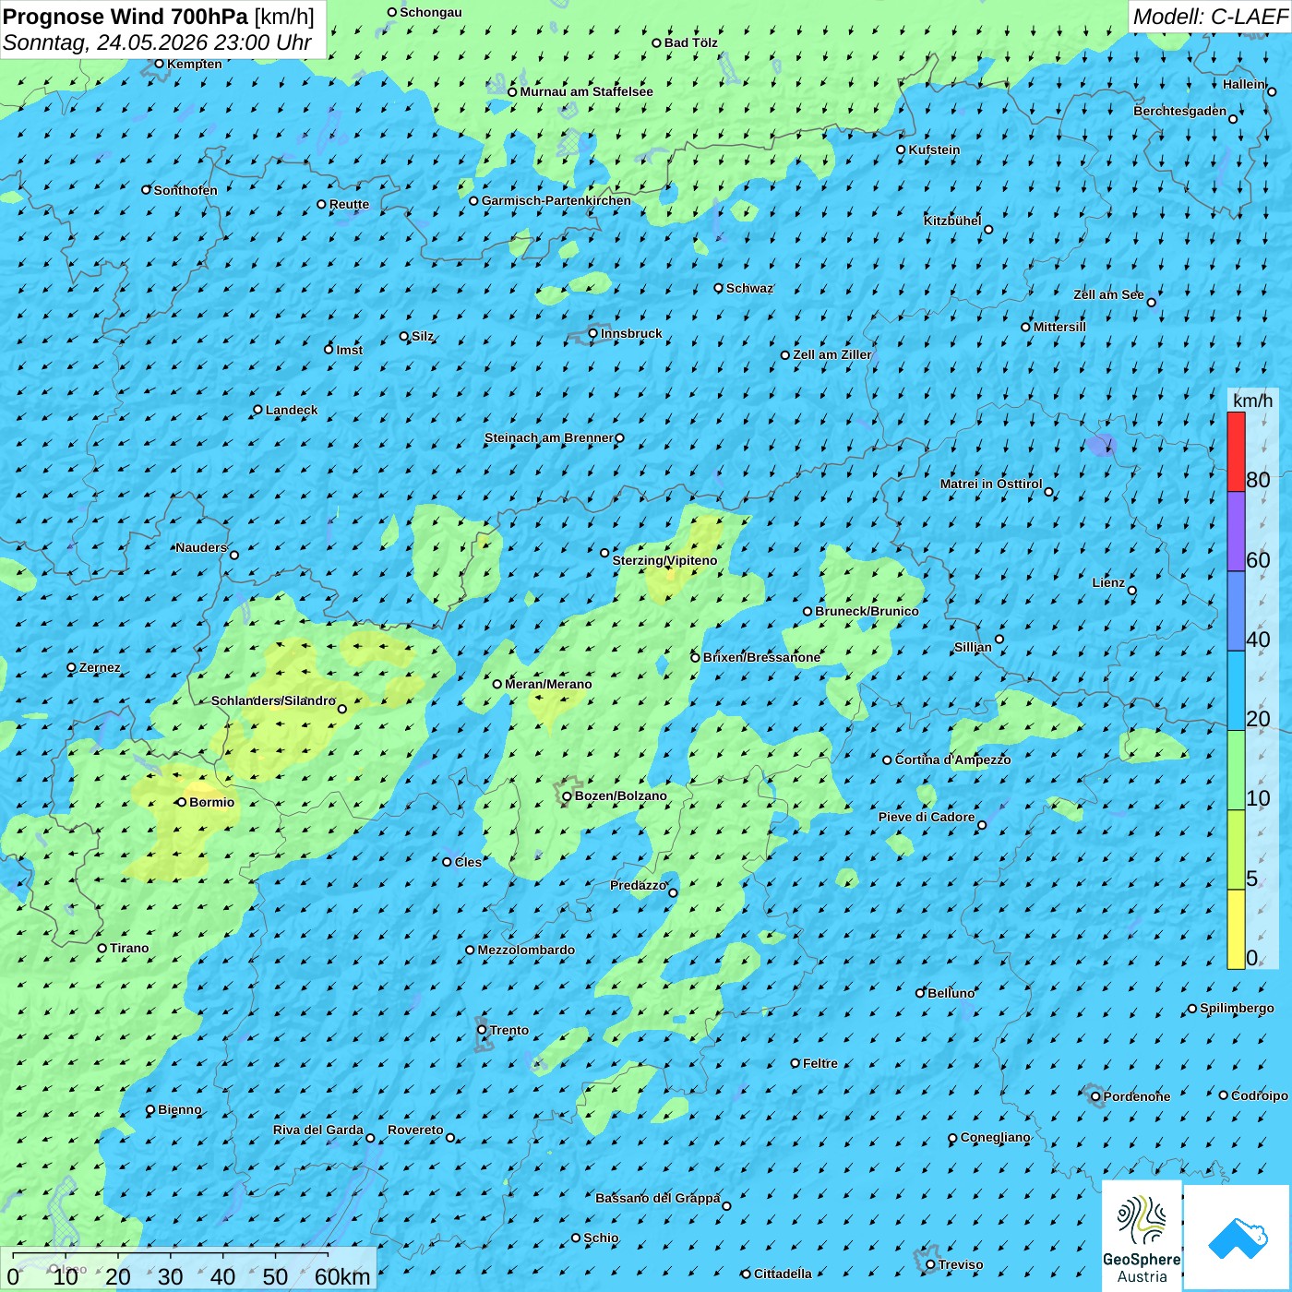Click the Innsbruck city marker
The height and width of the screenshot is (1292, 1292).
point(593,333)
